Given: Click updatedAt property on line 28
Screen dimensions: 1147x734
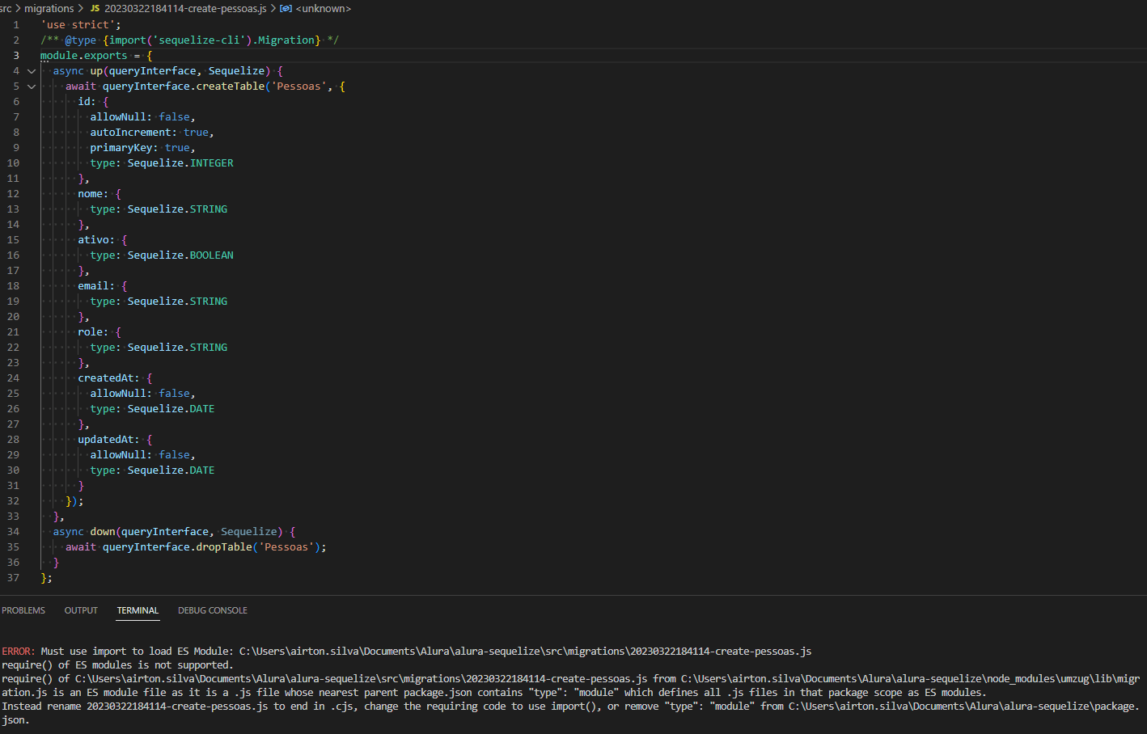Looking at the screenshot, I should coord(106,440).
